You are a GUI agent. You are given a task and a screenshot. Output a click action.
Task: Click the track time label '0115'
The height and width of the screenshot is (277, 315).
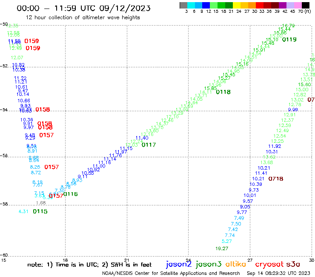click(40, 211)
